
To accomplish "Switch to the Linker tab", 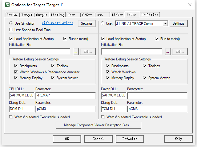I will (117, 15).
